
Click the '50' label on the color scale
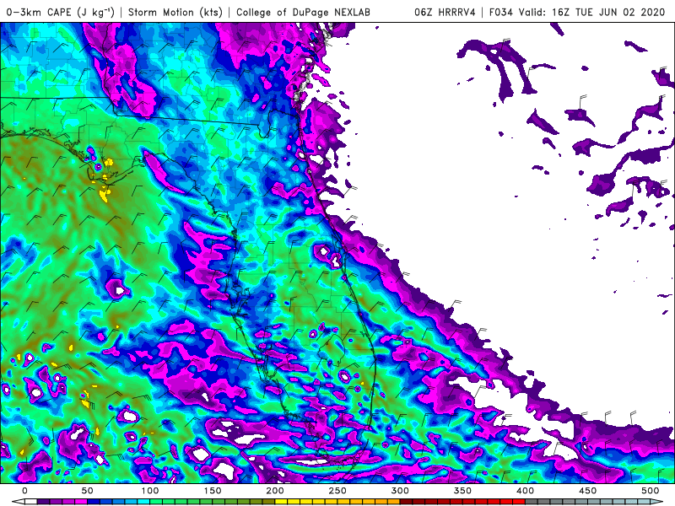[87, 491]
